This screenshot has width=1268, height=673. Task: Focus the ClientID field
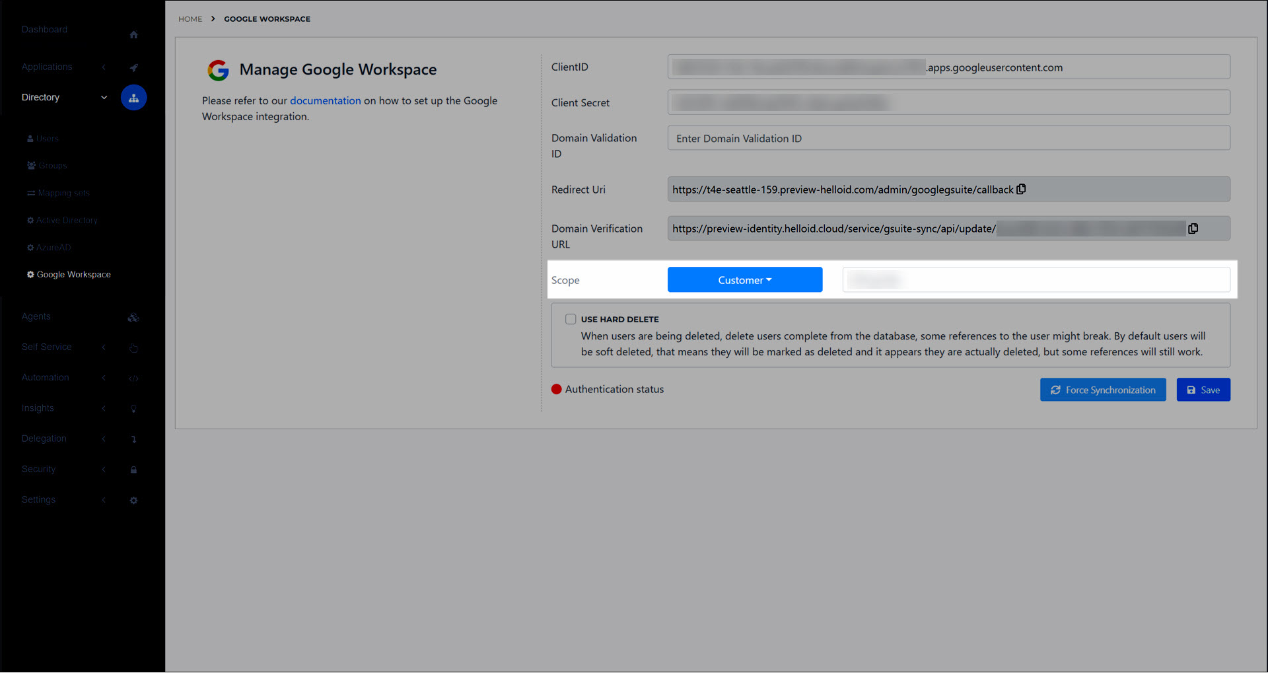click(948, 67)
